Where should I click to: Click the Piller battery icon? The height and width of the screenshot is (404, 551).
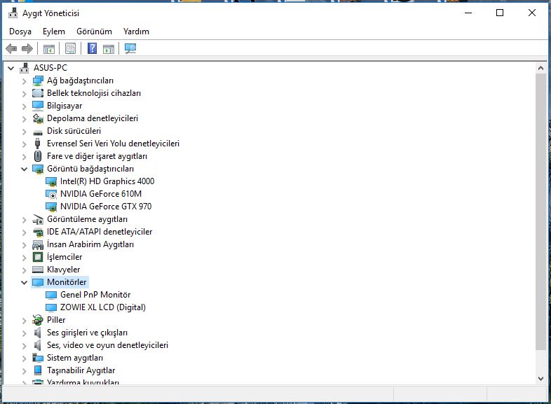38,320
